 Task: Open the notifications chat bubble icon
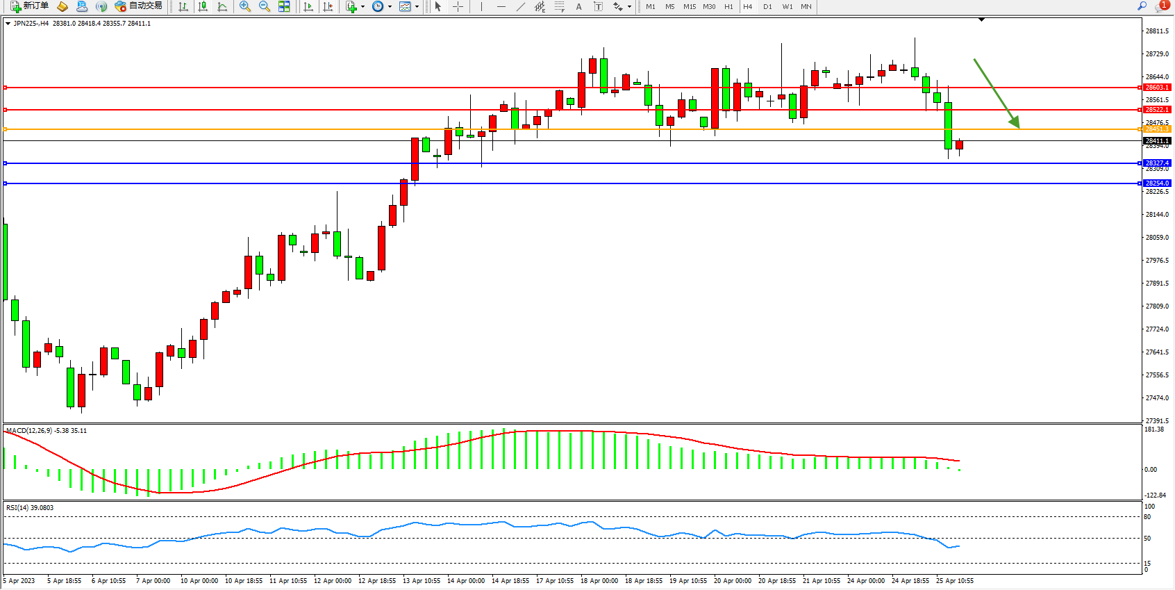[x=1160, y=6]
